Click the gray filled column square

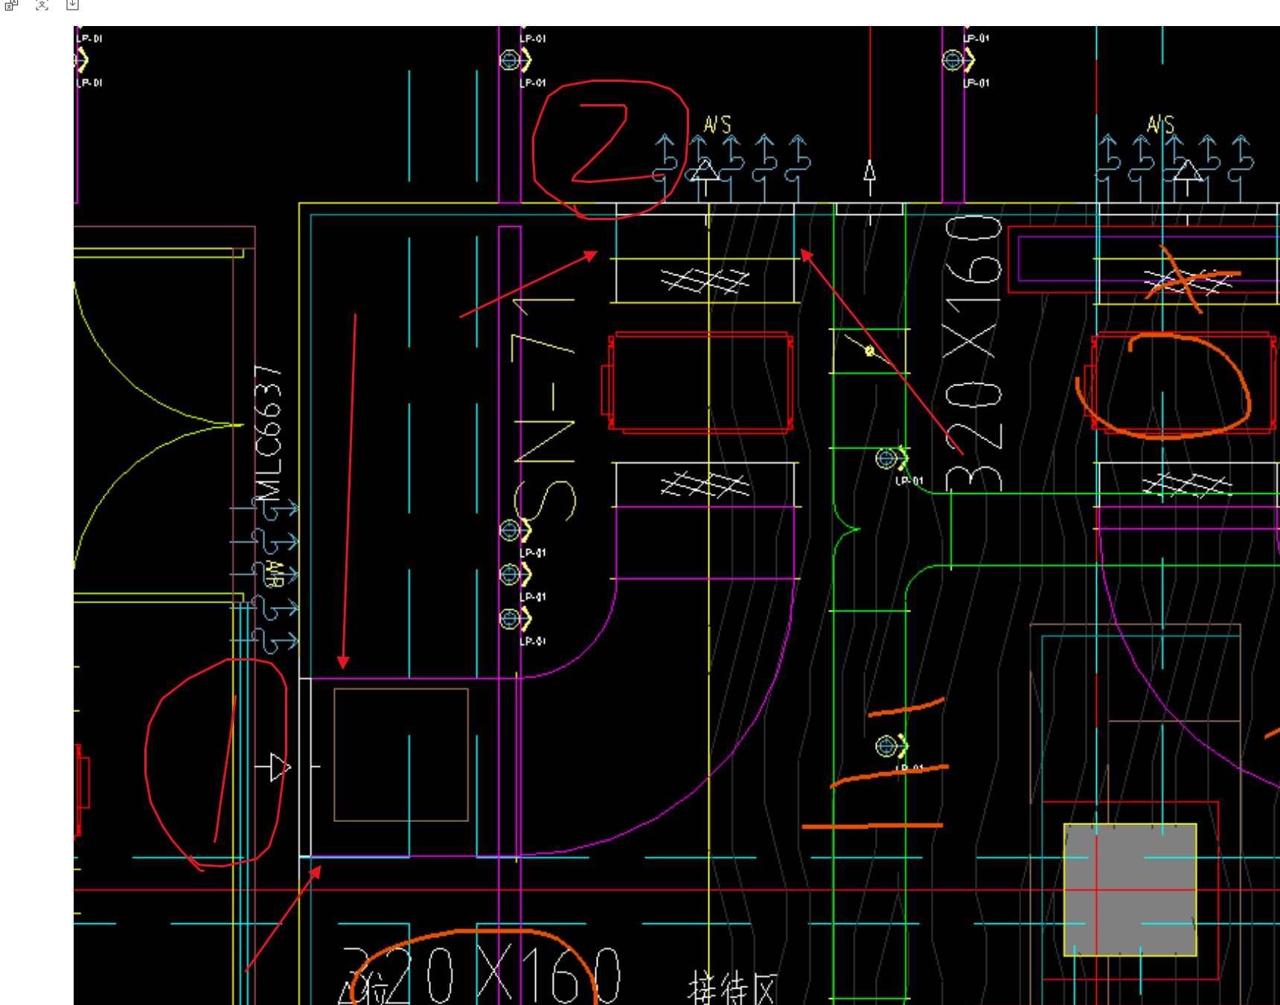click(x=1130, y=890)
